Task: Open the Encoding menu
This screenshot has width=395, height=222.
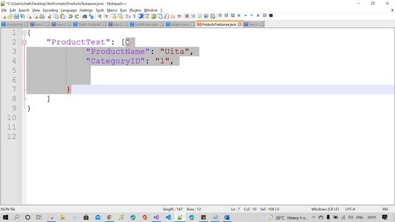Action: point(50,10)
